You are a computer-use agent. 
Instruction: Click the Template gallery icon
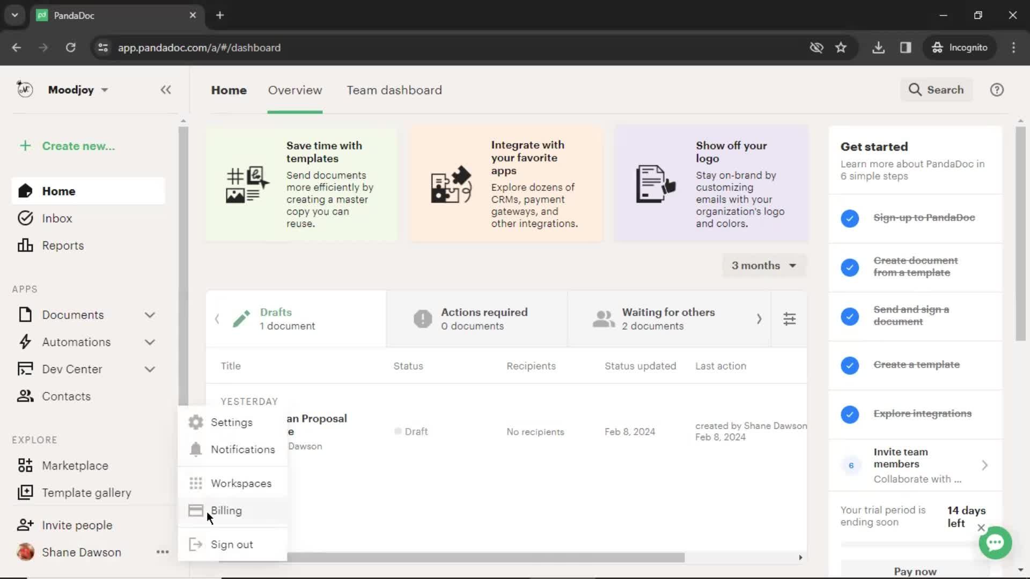(25, 493)
